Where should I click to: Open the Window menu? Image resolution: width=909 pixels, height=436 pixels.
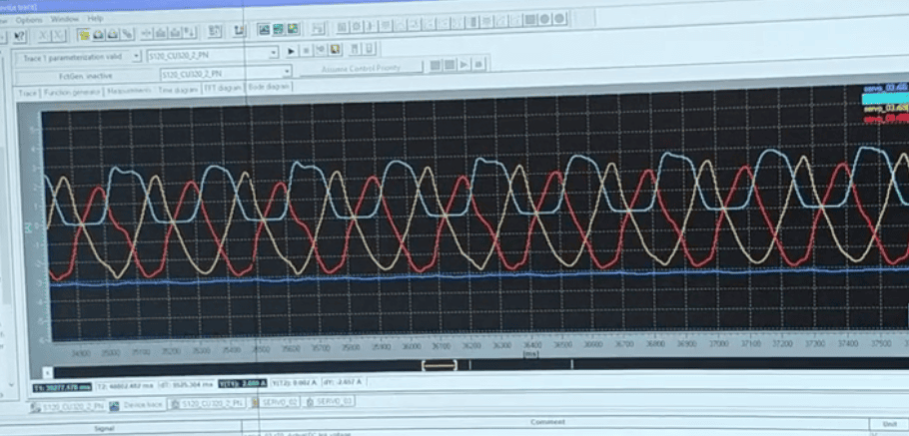64,18
